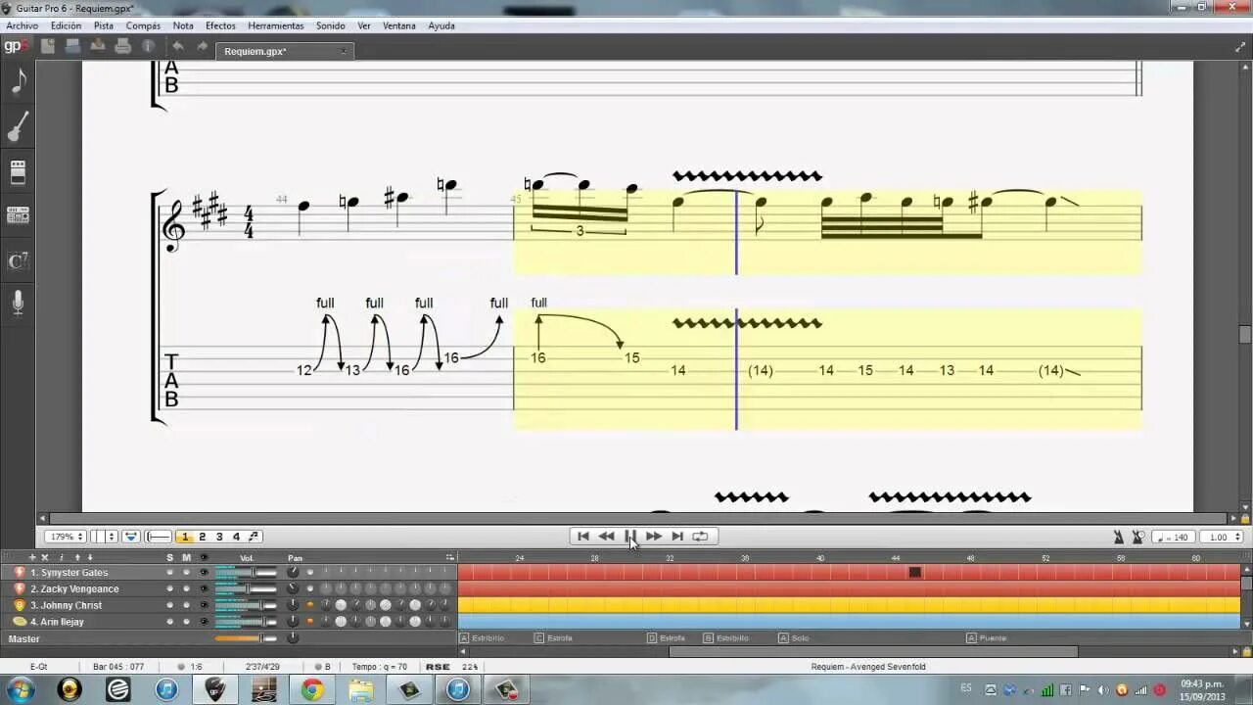Open the Compás menu
The width and height of the screenshot is (1253, 705).
143,25
